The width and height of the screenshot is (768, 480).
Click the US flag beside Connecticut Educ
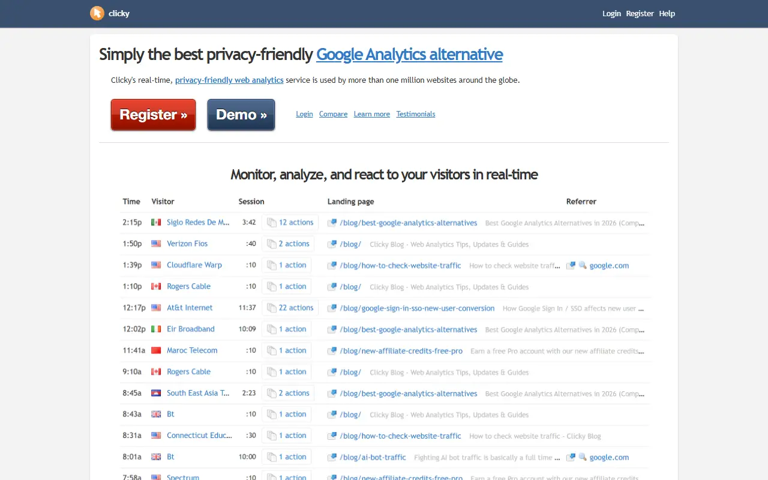(x=156, y=436)
